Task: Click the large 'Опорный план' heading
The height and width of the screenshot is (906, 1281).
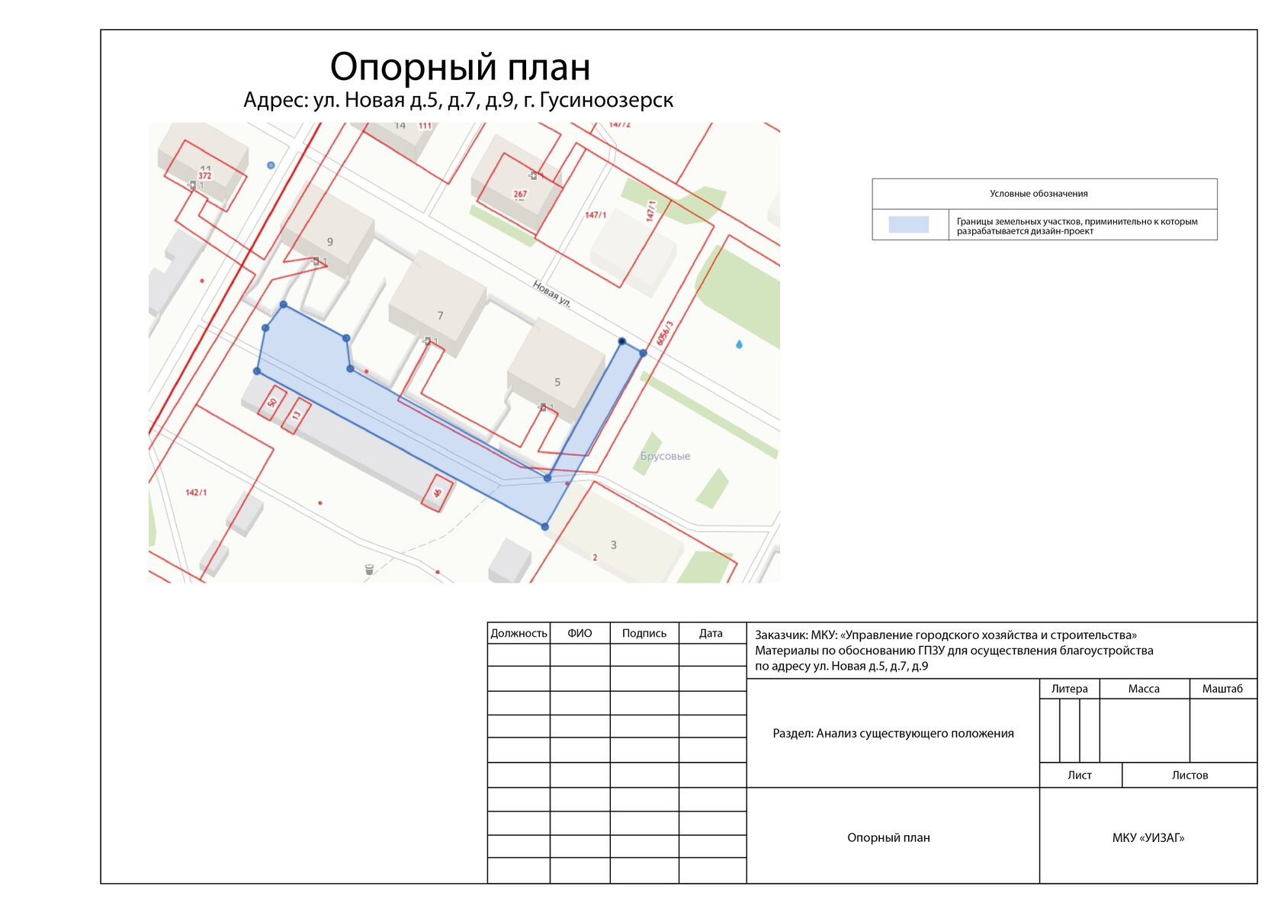Action: coord(460,67)
